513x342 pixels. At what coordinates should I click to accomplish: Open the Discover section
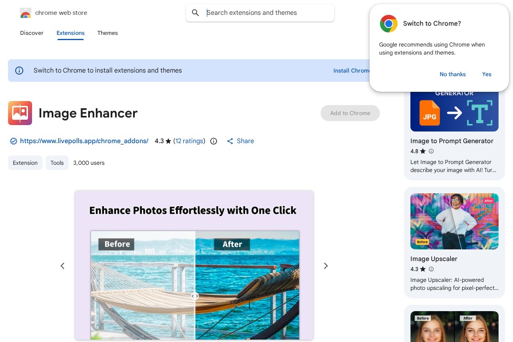point(32,33)
